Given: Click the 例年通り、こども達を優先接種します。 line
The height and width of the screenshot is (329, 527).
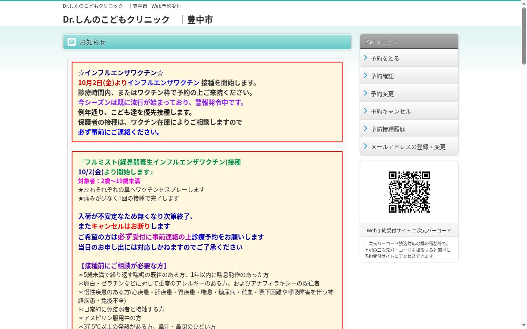Looking at the screenshot, I should point(135,112).
